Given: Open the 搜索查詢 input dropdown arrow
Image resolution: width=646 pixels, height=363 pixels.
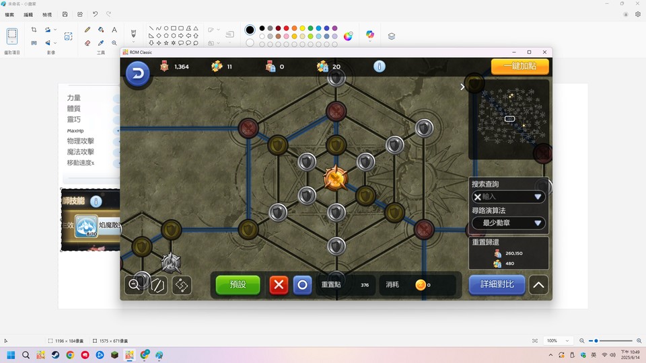Looking at the screenshot, I should pos(538,197).
